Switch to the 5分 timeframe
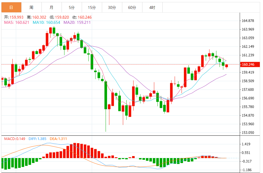Viewport: 263px width, 173px height. pos(72,7)
